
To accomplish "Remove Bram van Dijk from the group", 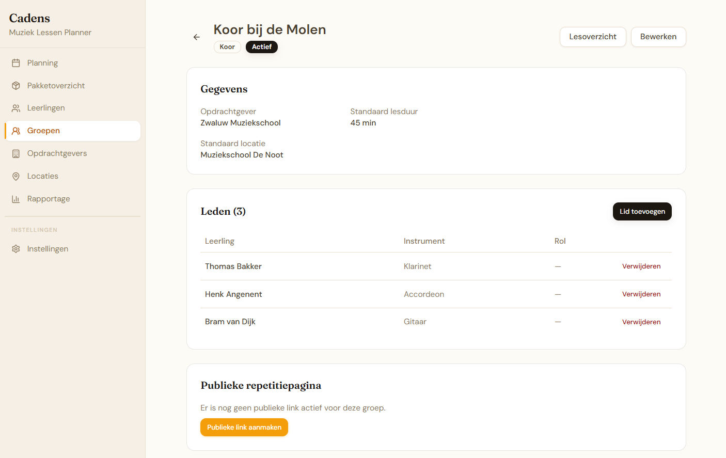I will (x=641, y=321).
